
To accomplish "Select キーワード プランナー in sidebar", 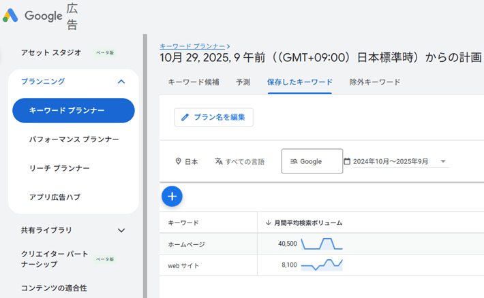I will click(74, 110).
